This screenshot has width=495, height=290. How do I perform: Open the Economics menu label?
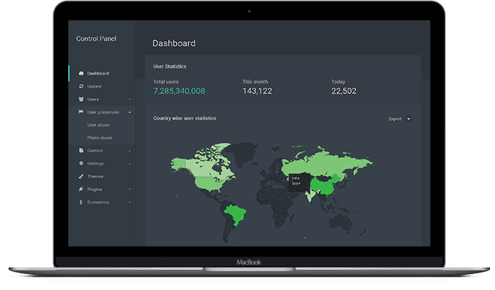tap(98, 202)
